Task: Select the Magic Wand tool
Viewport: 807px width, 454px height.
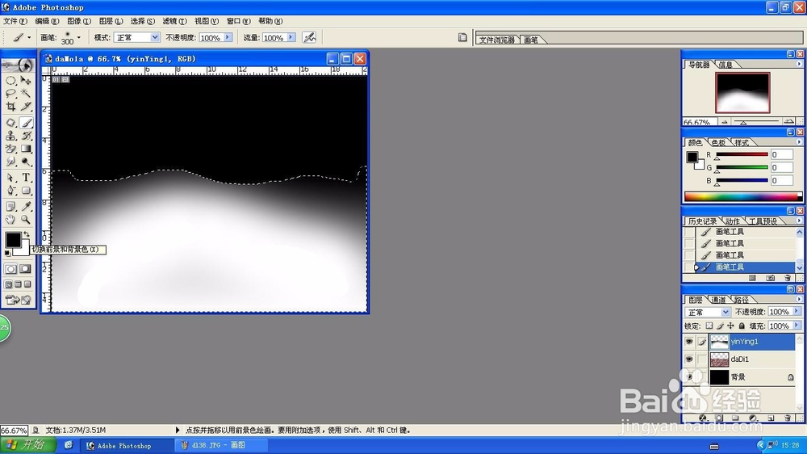Action: tap(26, 93)
